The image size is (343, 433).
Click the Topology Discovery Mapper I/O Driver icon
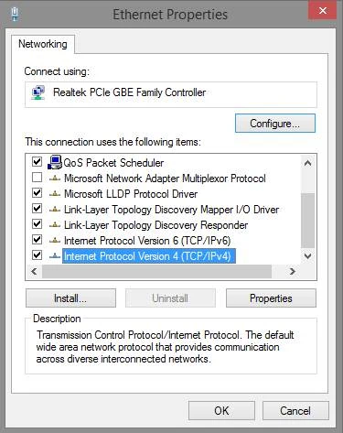coord(55,210)
